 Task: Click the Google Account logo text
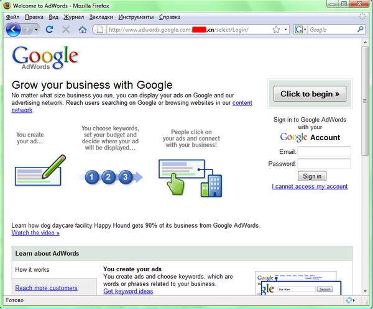(x=310, y=137)
